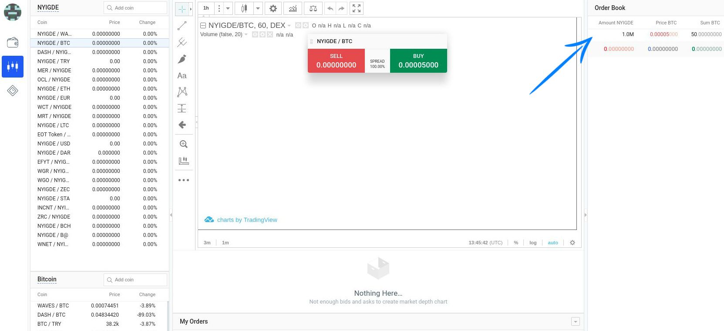Click Add coin field in Bitcoin panel
The image size is (724, 331).
click(x=135, y=280)
